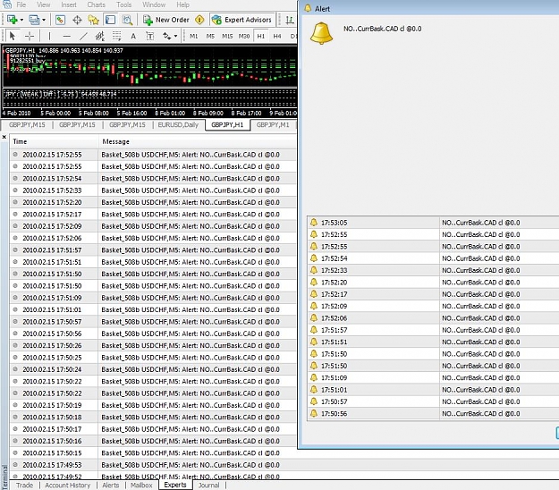Viewport: 559px width, 490px height.
Task: Open the Account History terminal tab
Action: coord(68,485)
